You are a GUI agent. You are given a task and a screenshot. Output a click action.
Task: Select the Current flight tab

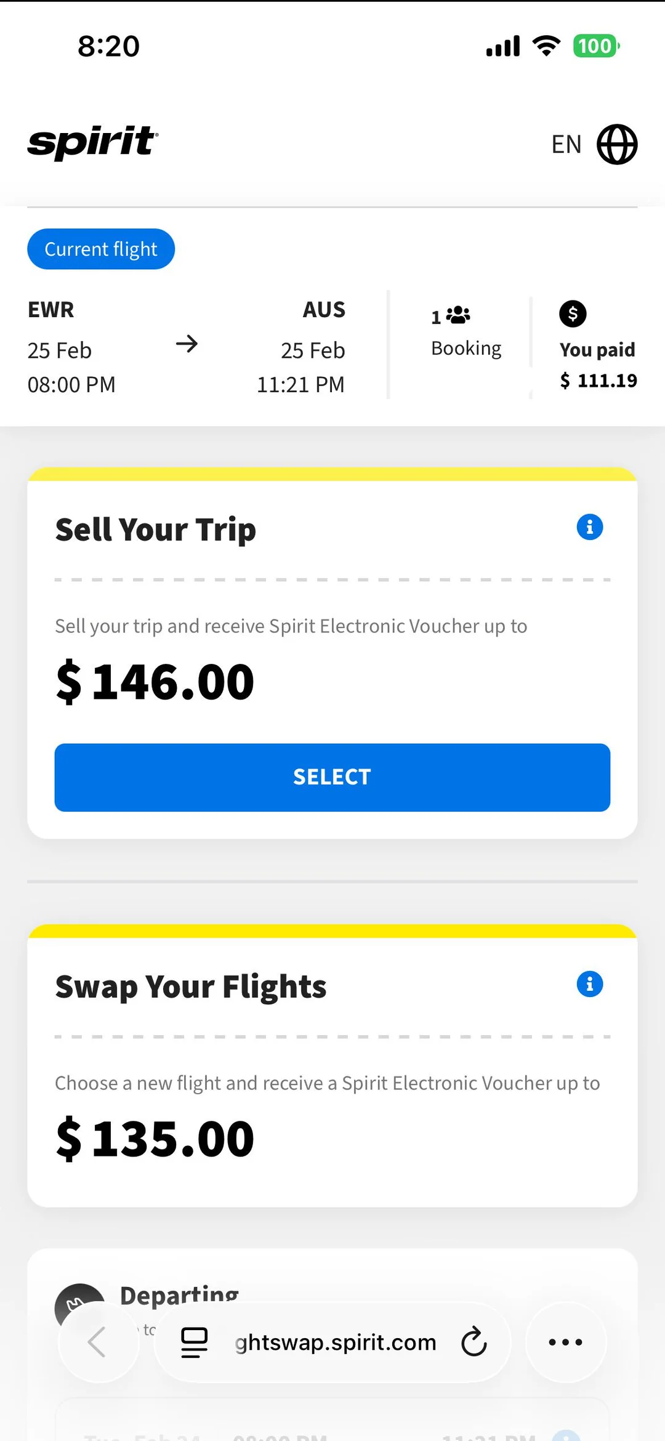pos(101,249)
